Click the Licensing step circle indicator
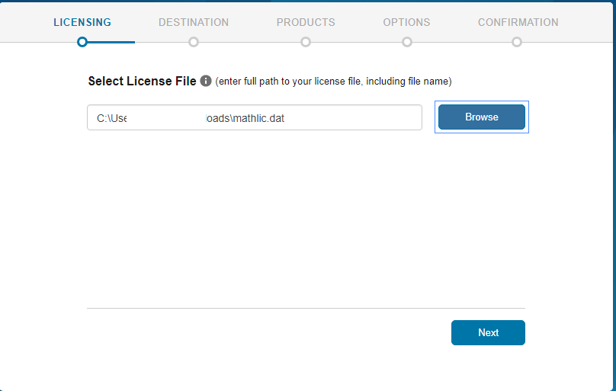 (x=82, y=42)
